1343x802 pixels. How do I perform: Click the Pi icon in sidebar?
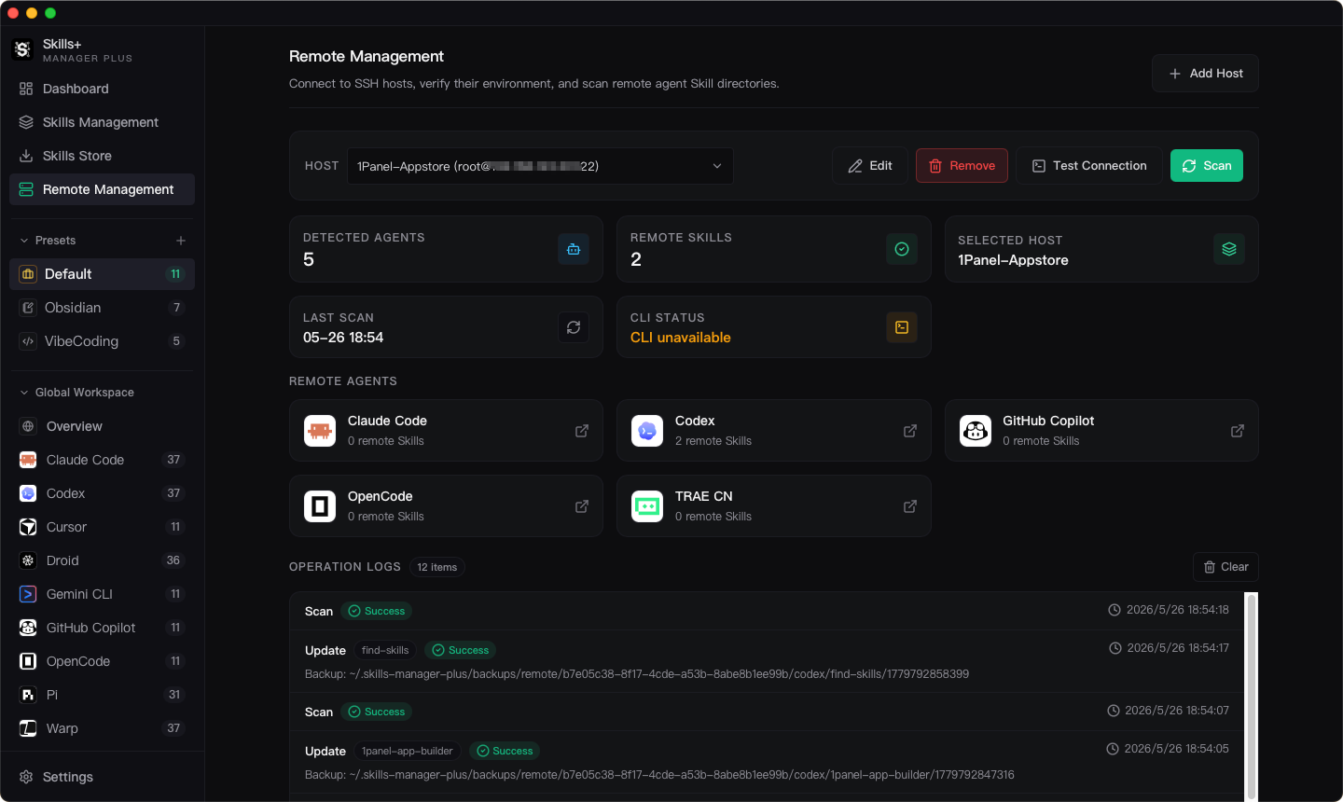28,695
